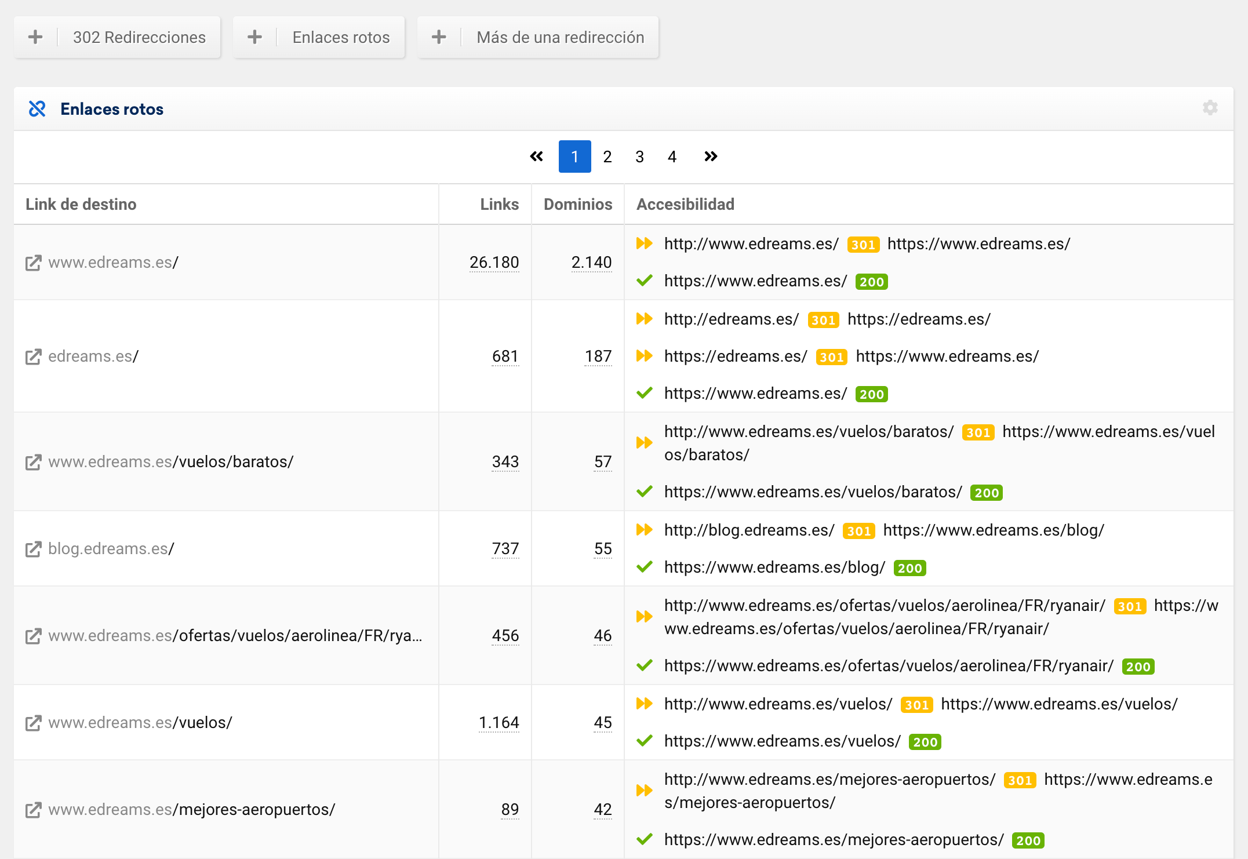The height and width of the screenshot is (859, 1248).
Task: Click the external link icon for vuelos/baratos/
Action: click(34, 462)
